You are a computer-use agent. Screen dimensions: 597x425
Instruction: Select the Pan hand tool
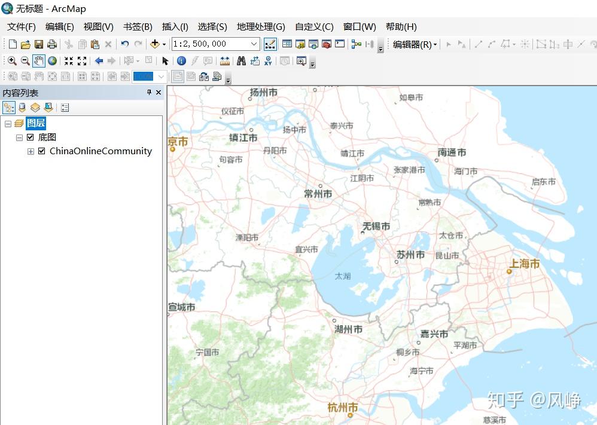tap(38, 61)
